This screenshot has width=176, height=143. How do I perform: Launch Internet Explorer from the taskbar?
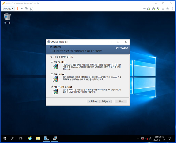[30, 139]
